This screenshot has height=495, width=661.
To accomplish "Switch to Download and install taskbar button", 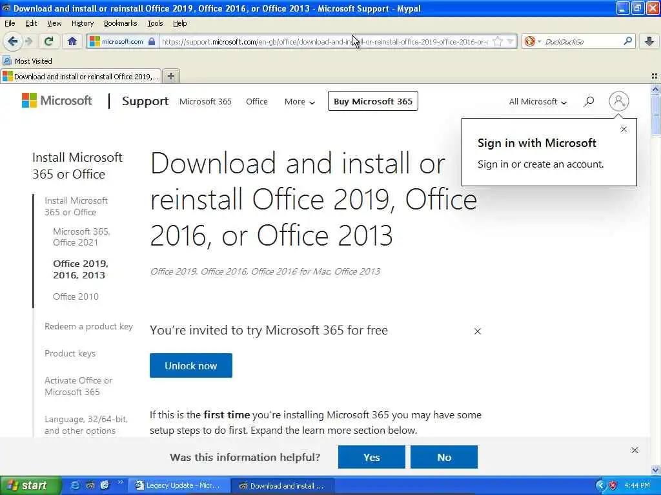I will point(283,486).
